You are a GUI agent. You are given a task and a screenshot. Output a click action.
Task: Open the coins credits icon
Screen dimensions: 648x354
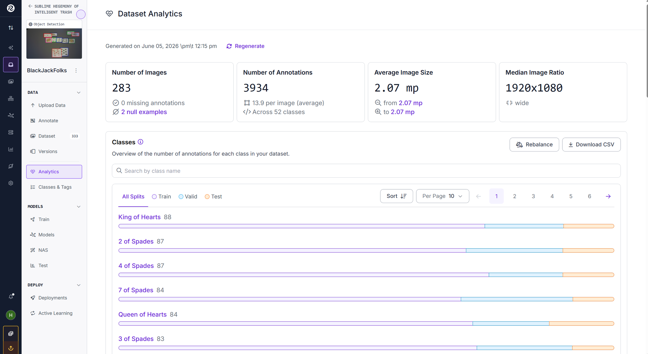(11, 334)
